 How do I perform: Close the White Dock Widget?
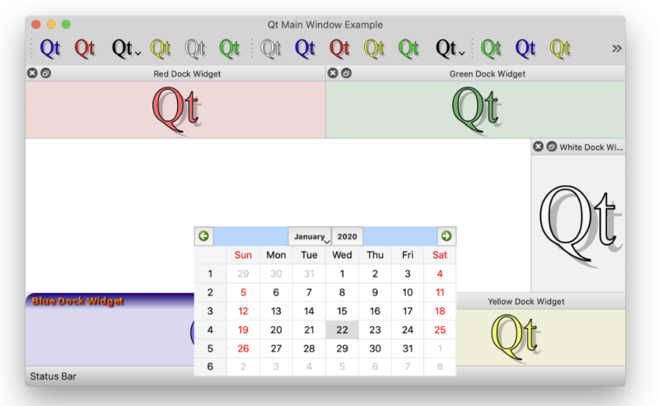tap(538, 147)
